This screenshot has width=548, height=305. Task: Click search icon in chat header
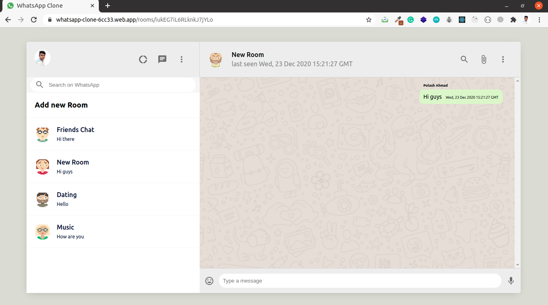click(464, 59)
